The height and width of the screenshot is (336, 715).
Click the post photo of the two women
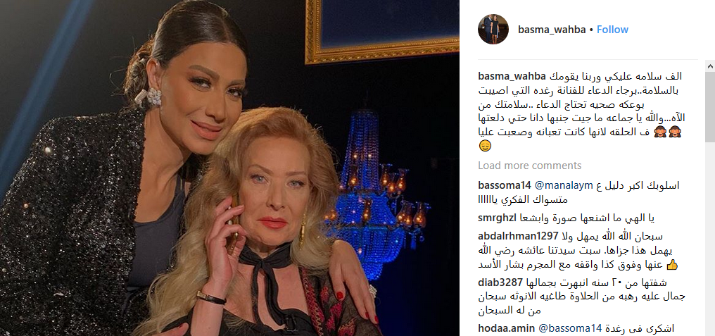point(229,168)
